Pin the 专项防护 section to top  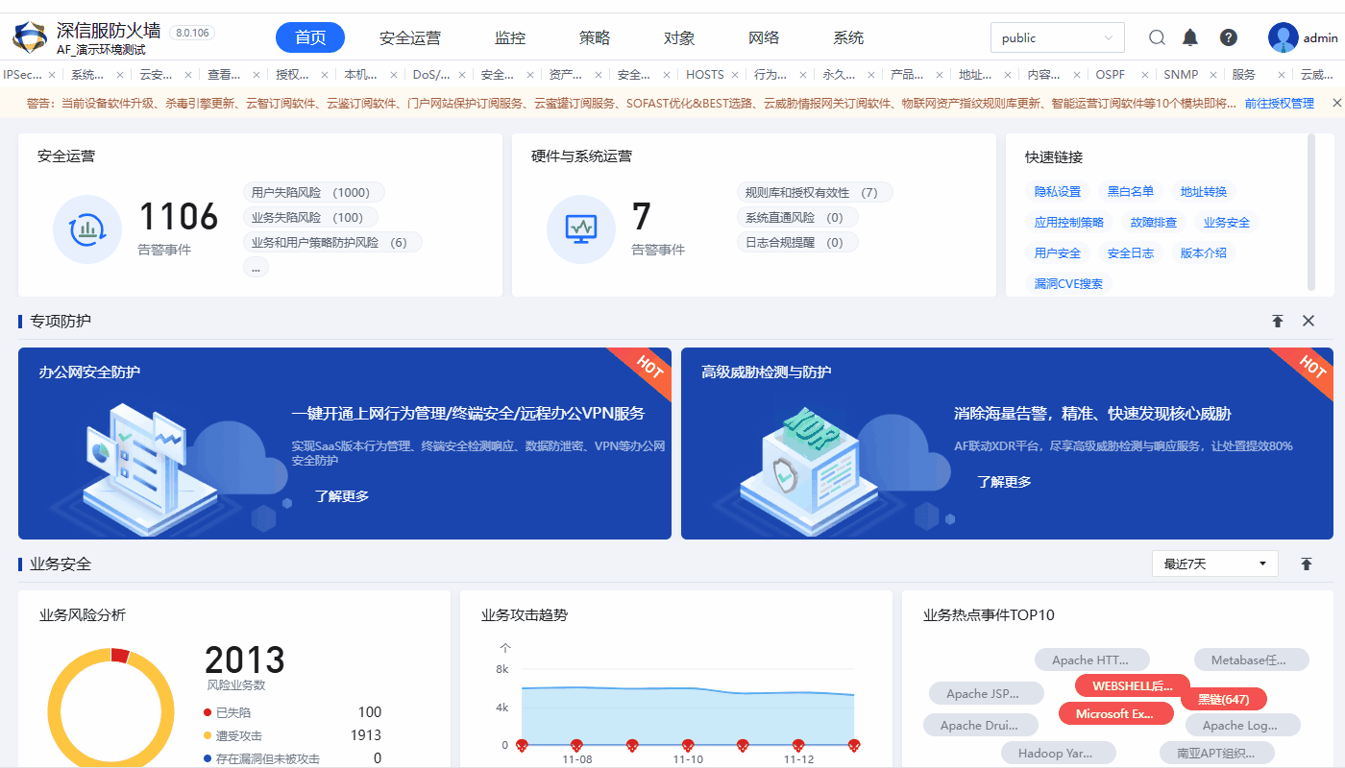click(x=1277, y=321)
